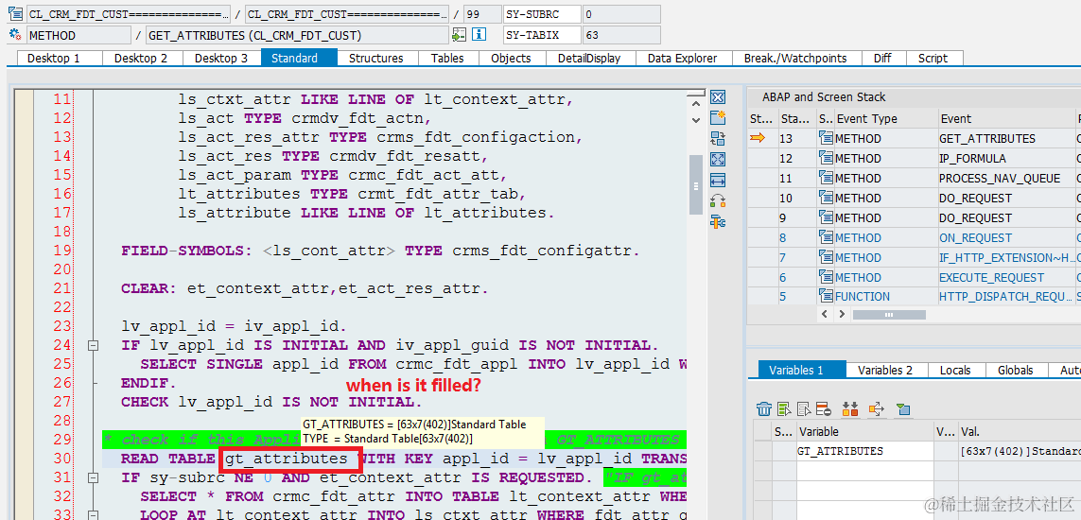Image resolution: width=1081 pixels, height=520 pixels.
Task: Click the stack panel horizontal scrollbar thumb
Action: [889, 315]
